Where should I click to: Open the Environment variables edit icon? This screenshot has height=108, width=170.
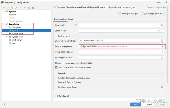click(x=162, y=41)
